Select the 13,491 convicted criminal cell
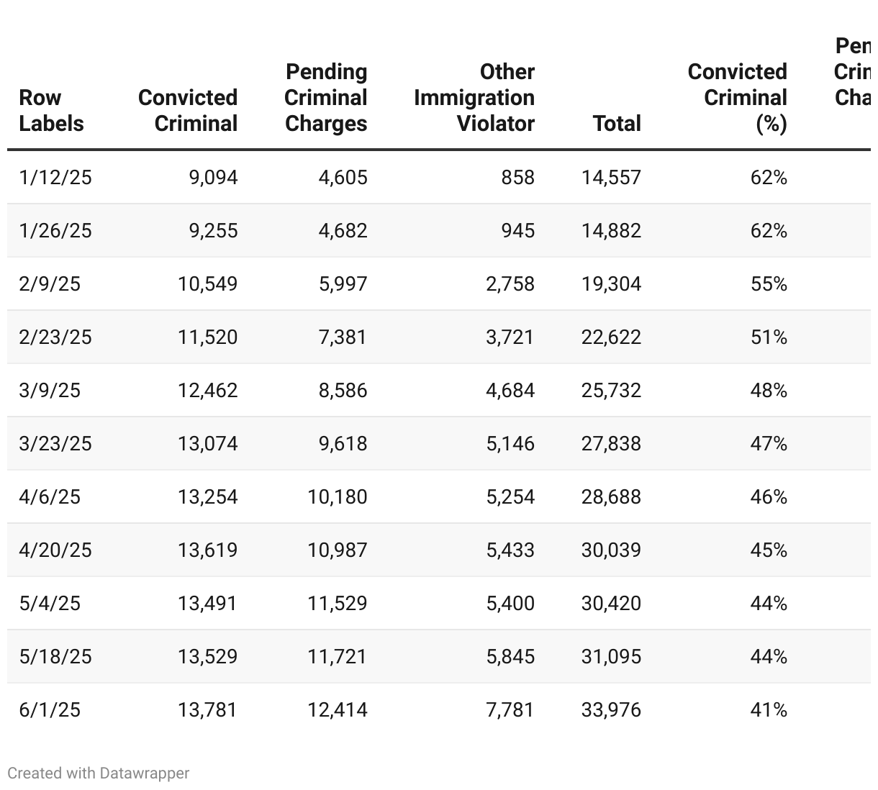 point(207,603)
